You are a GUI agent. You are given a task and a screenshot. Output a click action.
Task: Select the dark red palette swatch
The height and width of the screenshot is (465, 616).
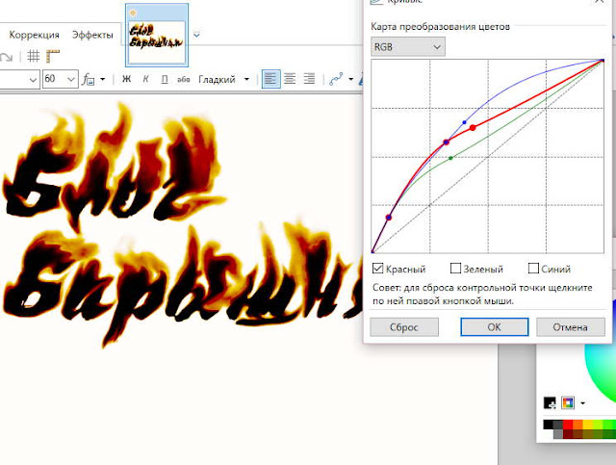tap(568, 434)
